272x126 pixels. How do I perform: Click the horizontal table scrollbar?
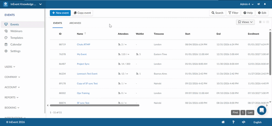click(95, 105)
